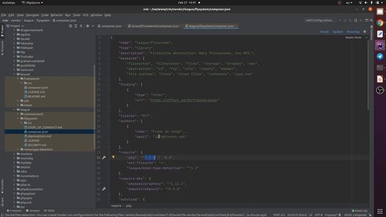The image size is (386, 217).
Task: Open the Favorites side tool tab
Action: pos(2,186)
